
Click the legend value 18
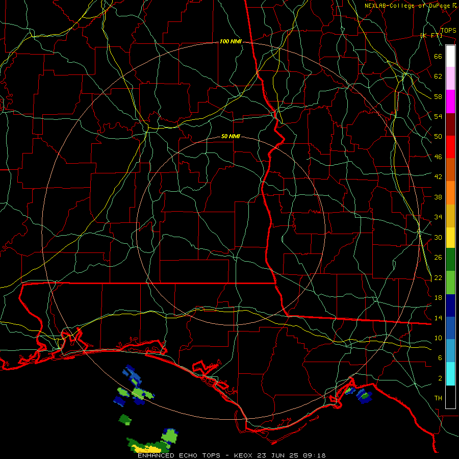tap(438, 297)
